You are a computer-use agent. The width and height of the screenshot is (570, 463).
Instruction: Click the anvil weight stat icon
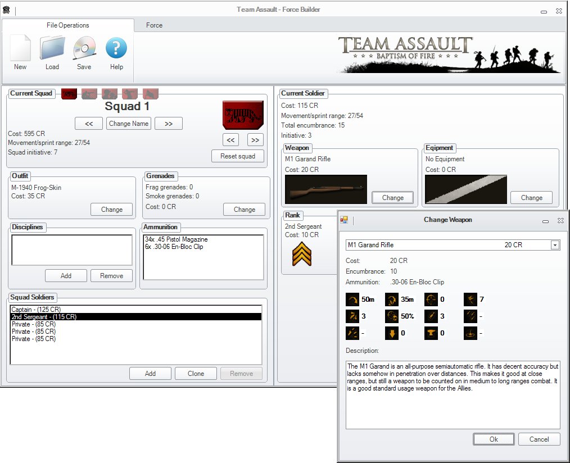coord(431,333)
